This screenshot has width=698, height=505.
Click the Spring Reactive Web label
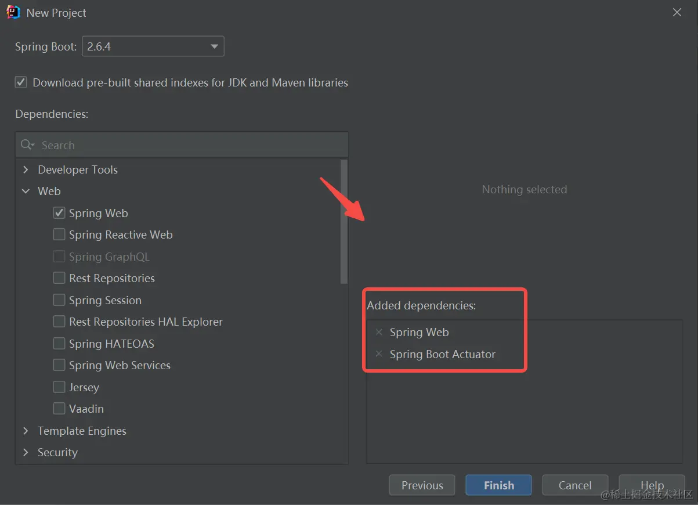point(121,235)
